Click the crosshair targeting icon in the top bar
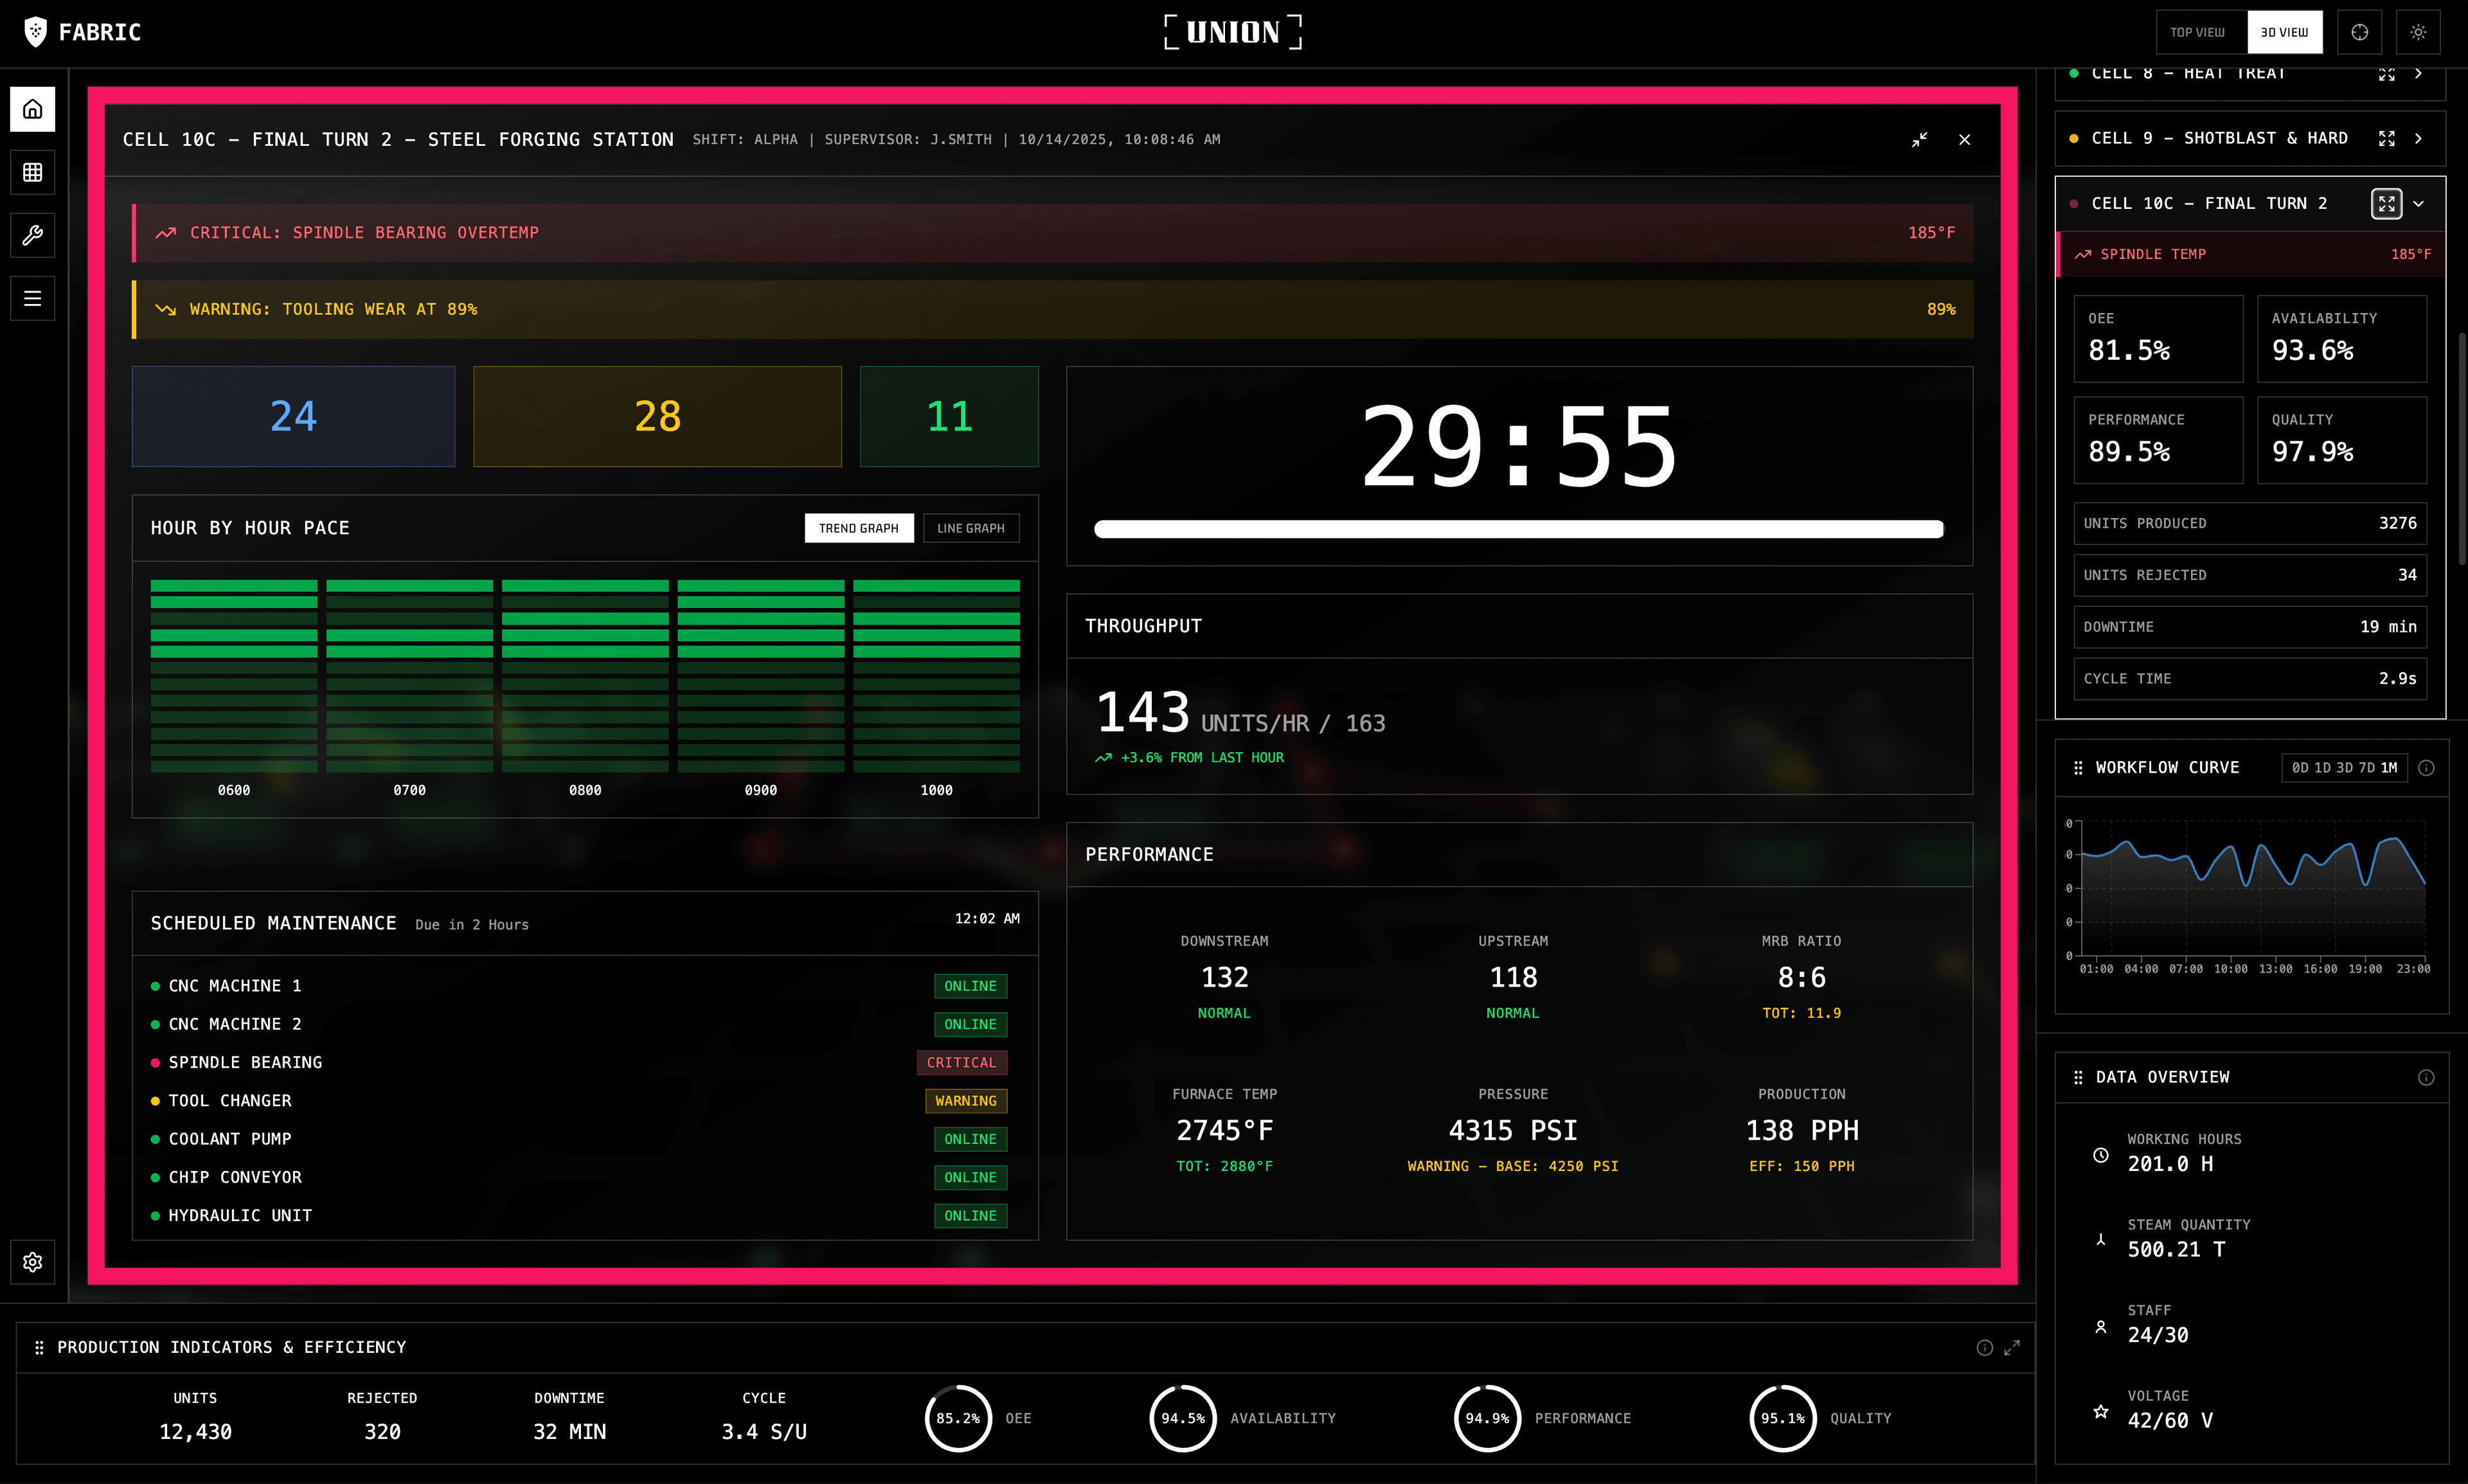The width and height of the screenshot is (2468, 1484). click(2359, 31)
